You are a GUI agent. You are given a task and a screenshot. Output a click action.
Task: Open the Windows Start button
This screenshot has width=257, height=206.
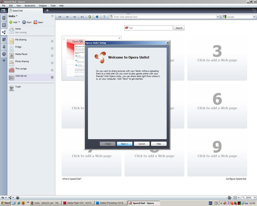click(x=6, y=203)
